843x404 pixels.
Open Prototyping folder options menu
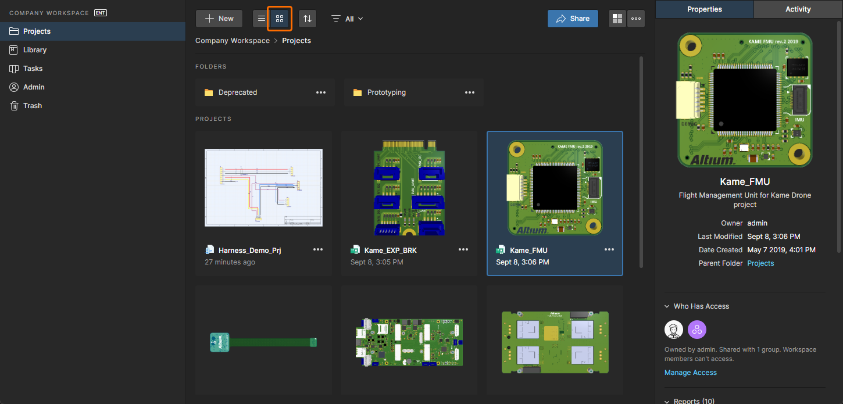click(470, 92)
